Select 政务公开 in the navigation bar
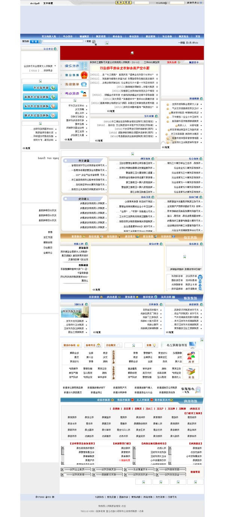Screen dimensions: 225x517 [x=168, y=36]
